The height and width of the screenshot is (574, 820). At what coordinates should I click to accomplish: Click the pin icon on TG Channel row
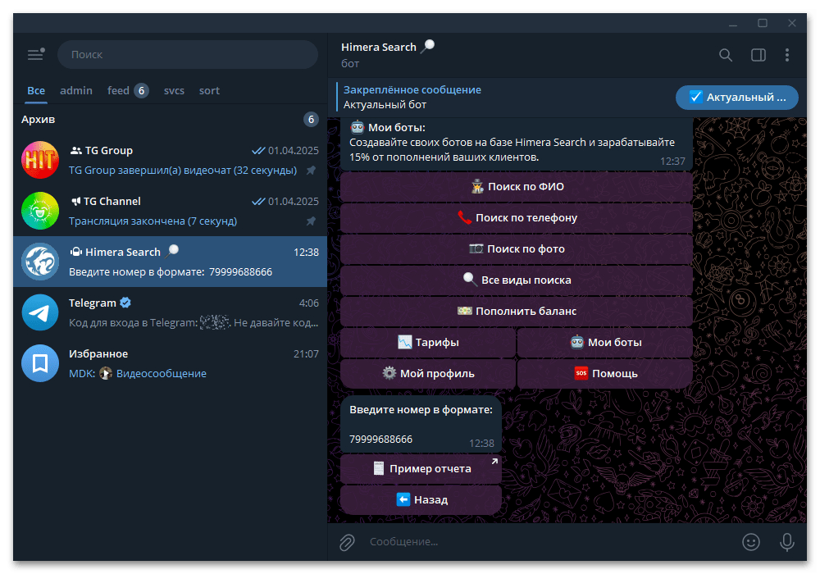[311, 221]
